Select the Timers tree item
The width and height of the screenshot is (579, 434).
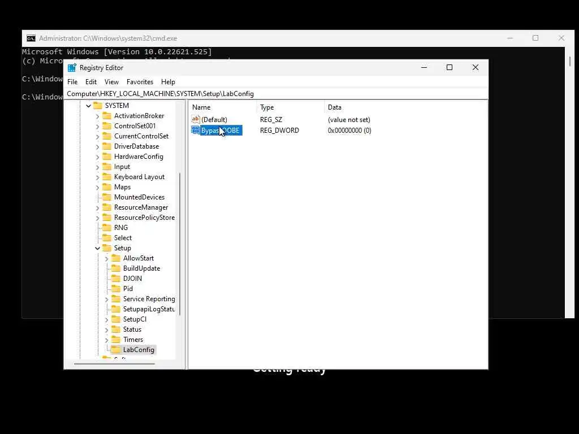point(133,340)
